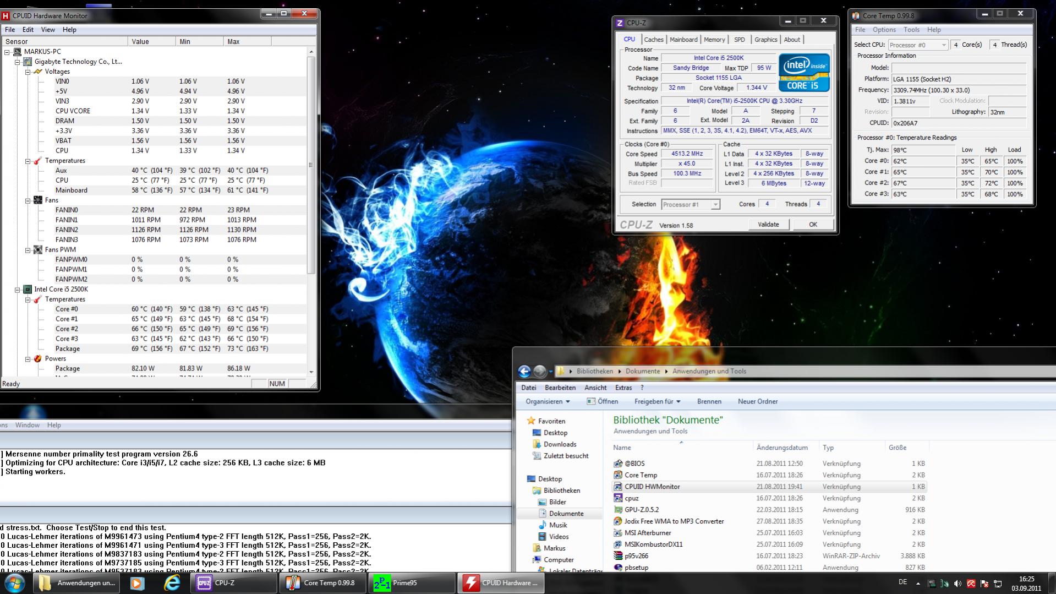Select Jodix Free WMA to MP3 Converter
This screenshot has width=1056, height=594.
(674, 521)
